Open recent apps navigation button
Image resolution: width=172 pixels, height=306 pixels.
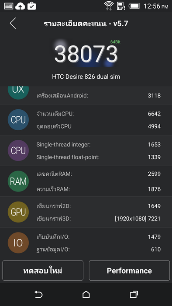(134, 294)
